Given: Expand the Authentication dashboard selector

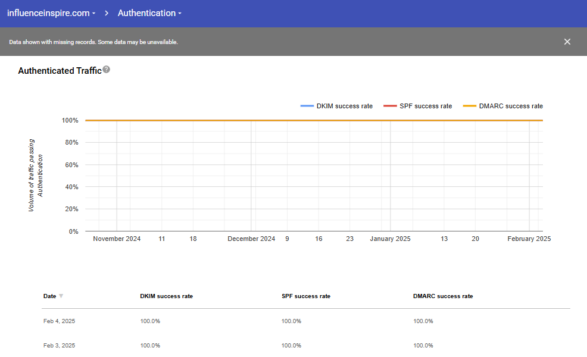Looking at the screenshot, I should point(149,13).
